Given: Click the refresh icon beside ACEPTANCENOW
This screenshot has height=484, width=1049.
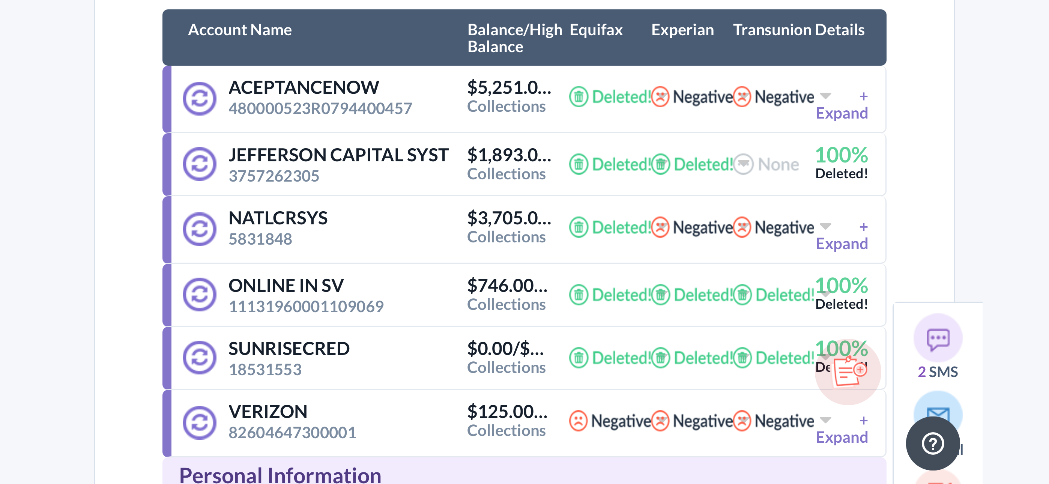Looking at the screenshot, I should coord(199,99).
